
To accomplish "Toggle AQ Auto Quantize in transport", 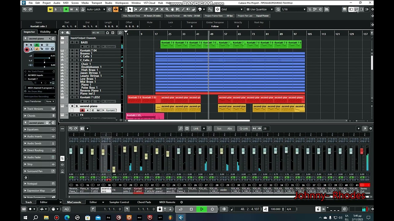I will click(x=66, y=209).
